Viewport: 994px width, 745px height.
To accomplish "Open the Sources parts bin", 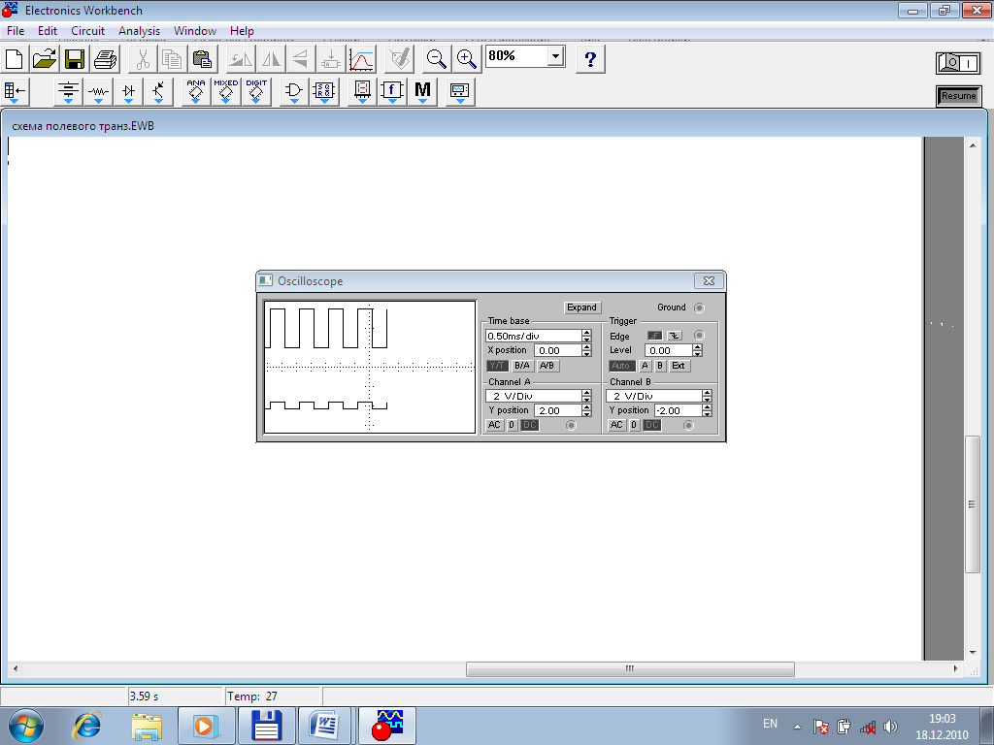I will [69, 92].
